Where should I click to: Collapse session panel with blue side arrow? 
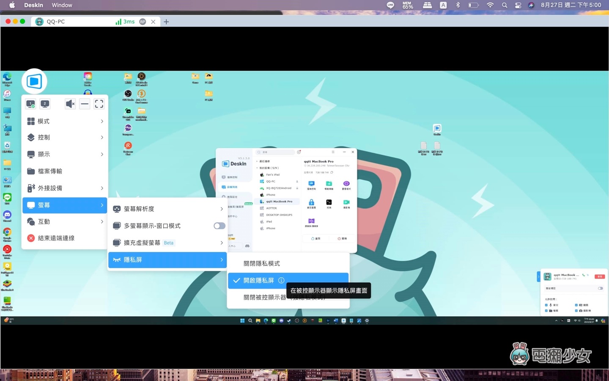click(x=538, y=276)
